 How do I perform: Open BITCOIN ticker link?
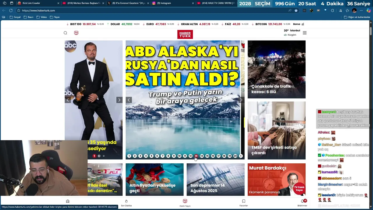271,24
